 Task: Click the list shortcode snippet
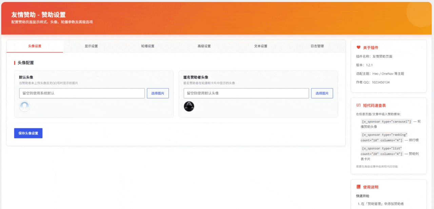382,151
